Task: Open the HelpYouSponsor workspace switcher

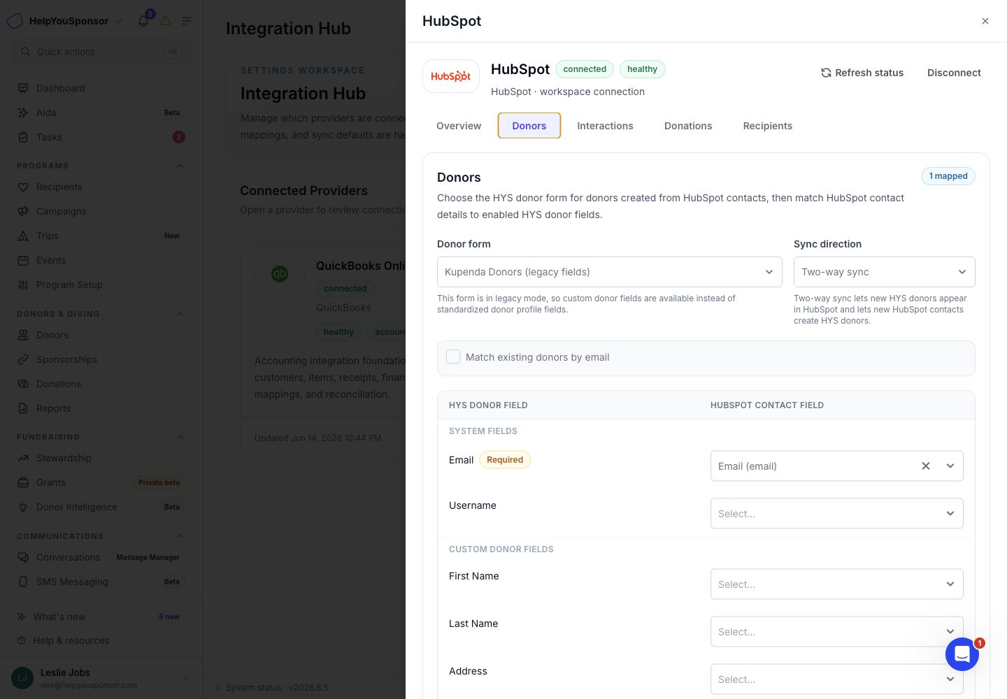Action: [65, 21]
